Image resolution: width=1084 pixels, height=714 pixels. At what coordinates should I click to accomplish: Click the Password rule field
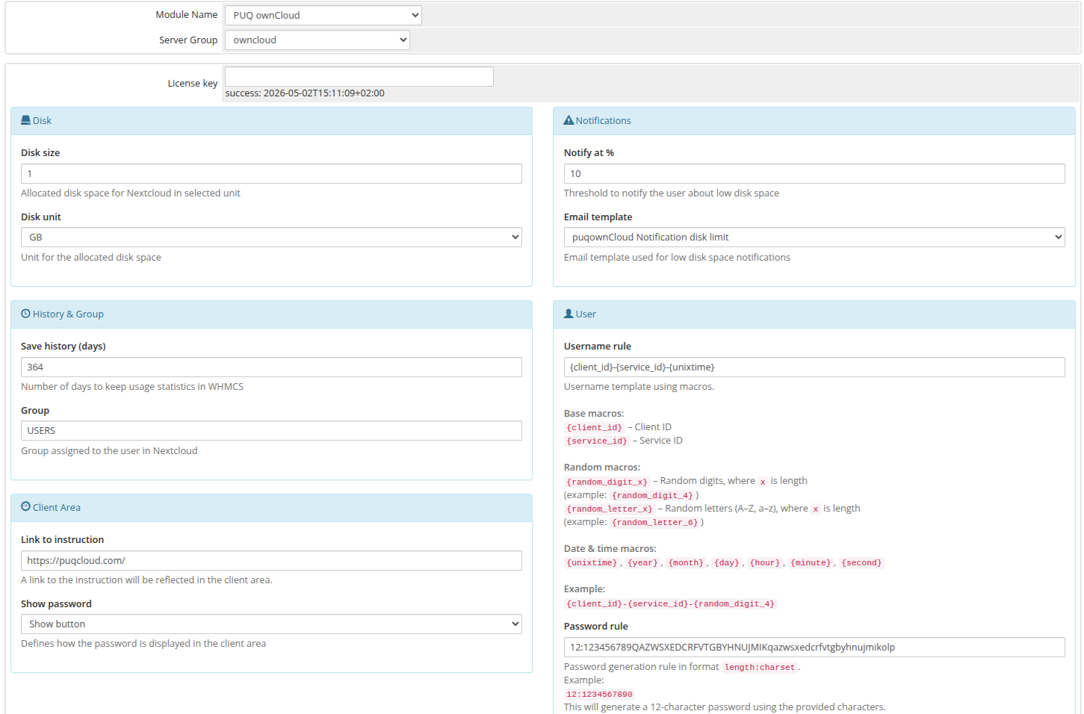[x=814, y=647]
